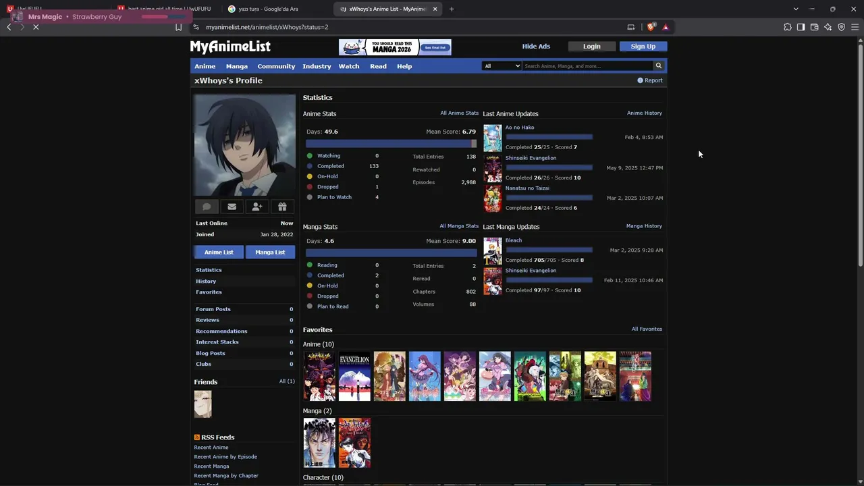Open the Brave VPN shield icon
864x486 pixels.
(x=841, y=27)
